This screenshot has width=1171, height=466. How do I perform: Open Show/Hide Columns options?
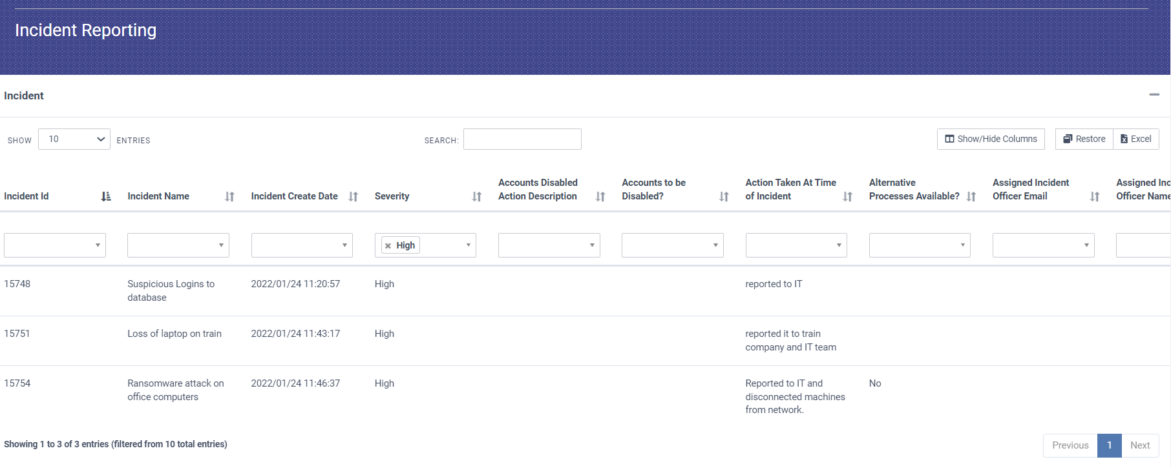tap(991, 139)
